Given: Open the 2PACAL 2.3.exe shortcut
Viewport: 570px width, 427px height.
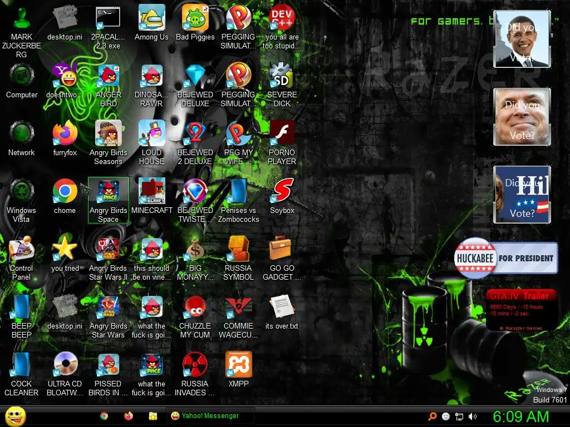Looking at the screenshot, I should (x=108, y=27).
